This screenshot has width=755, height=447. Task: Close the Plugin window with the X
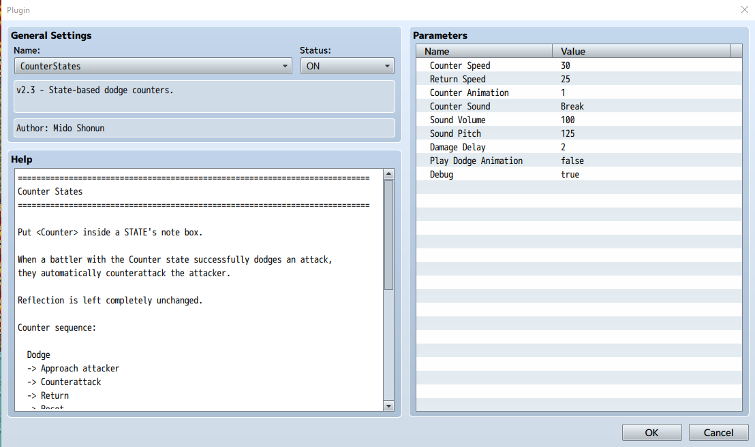[x=744, y=10]
